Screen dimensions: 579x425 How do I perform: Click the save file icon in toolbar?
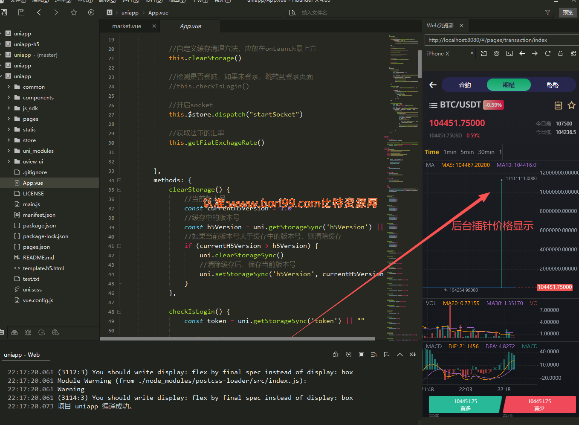click(21, 12)
